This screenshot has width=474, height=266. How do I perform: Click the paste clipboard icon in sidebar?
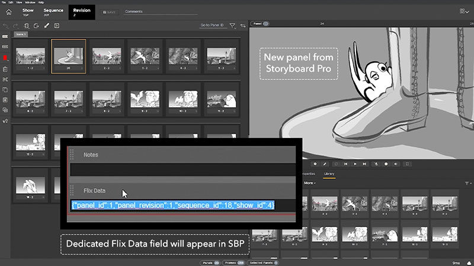[5, 100]
